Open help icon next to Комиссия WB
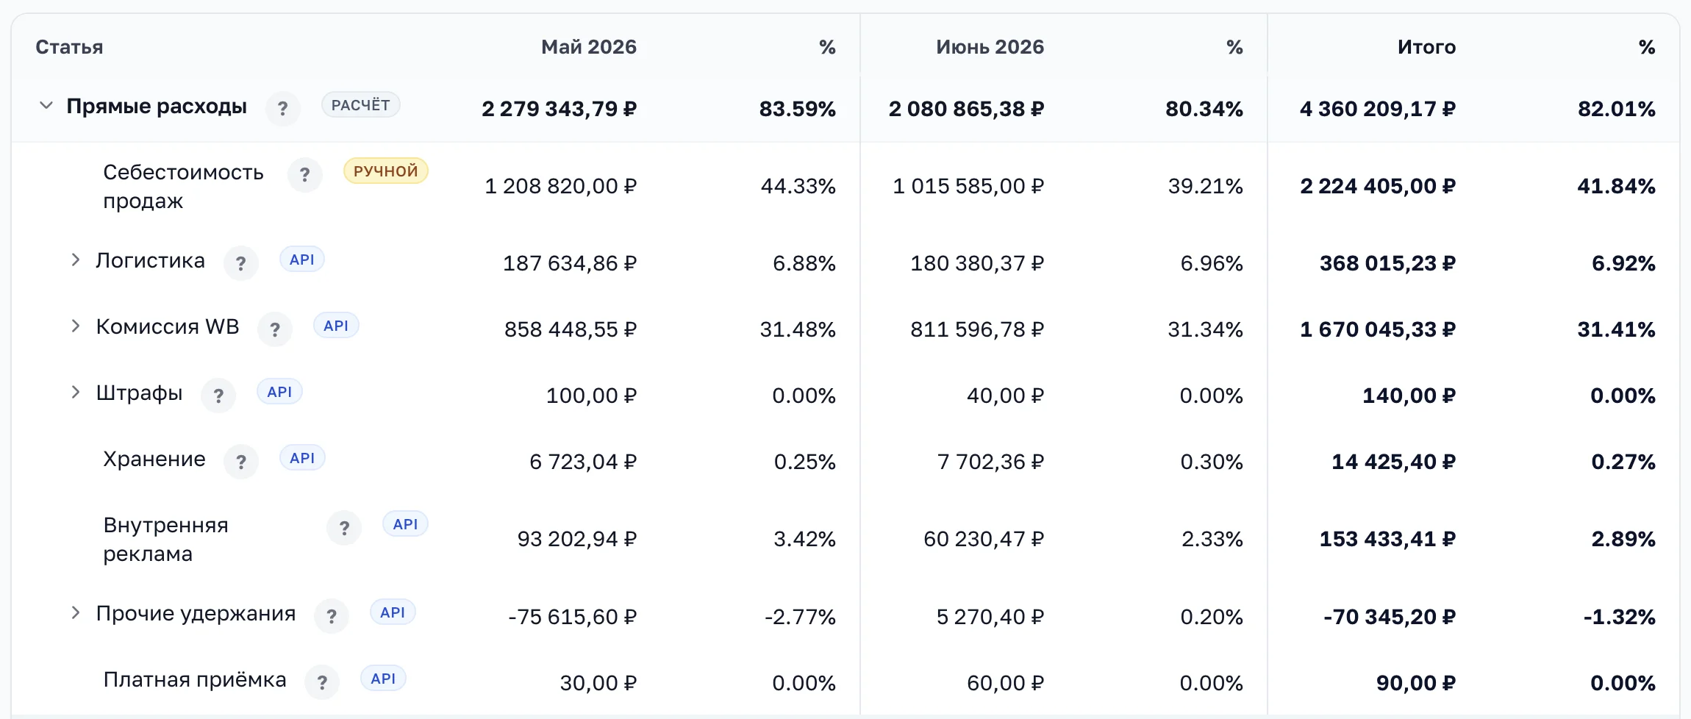 [x=274, y=329]
